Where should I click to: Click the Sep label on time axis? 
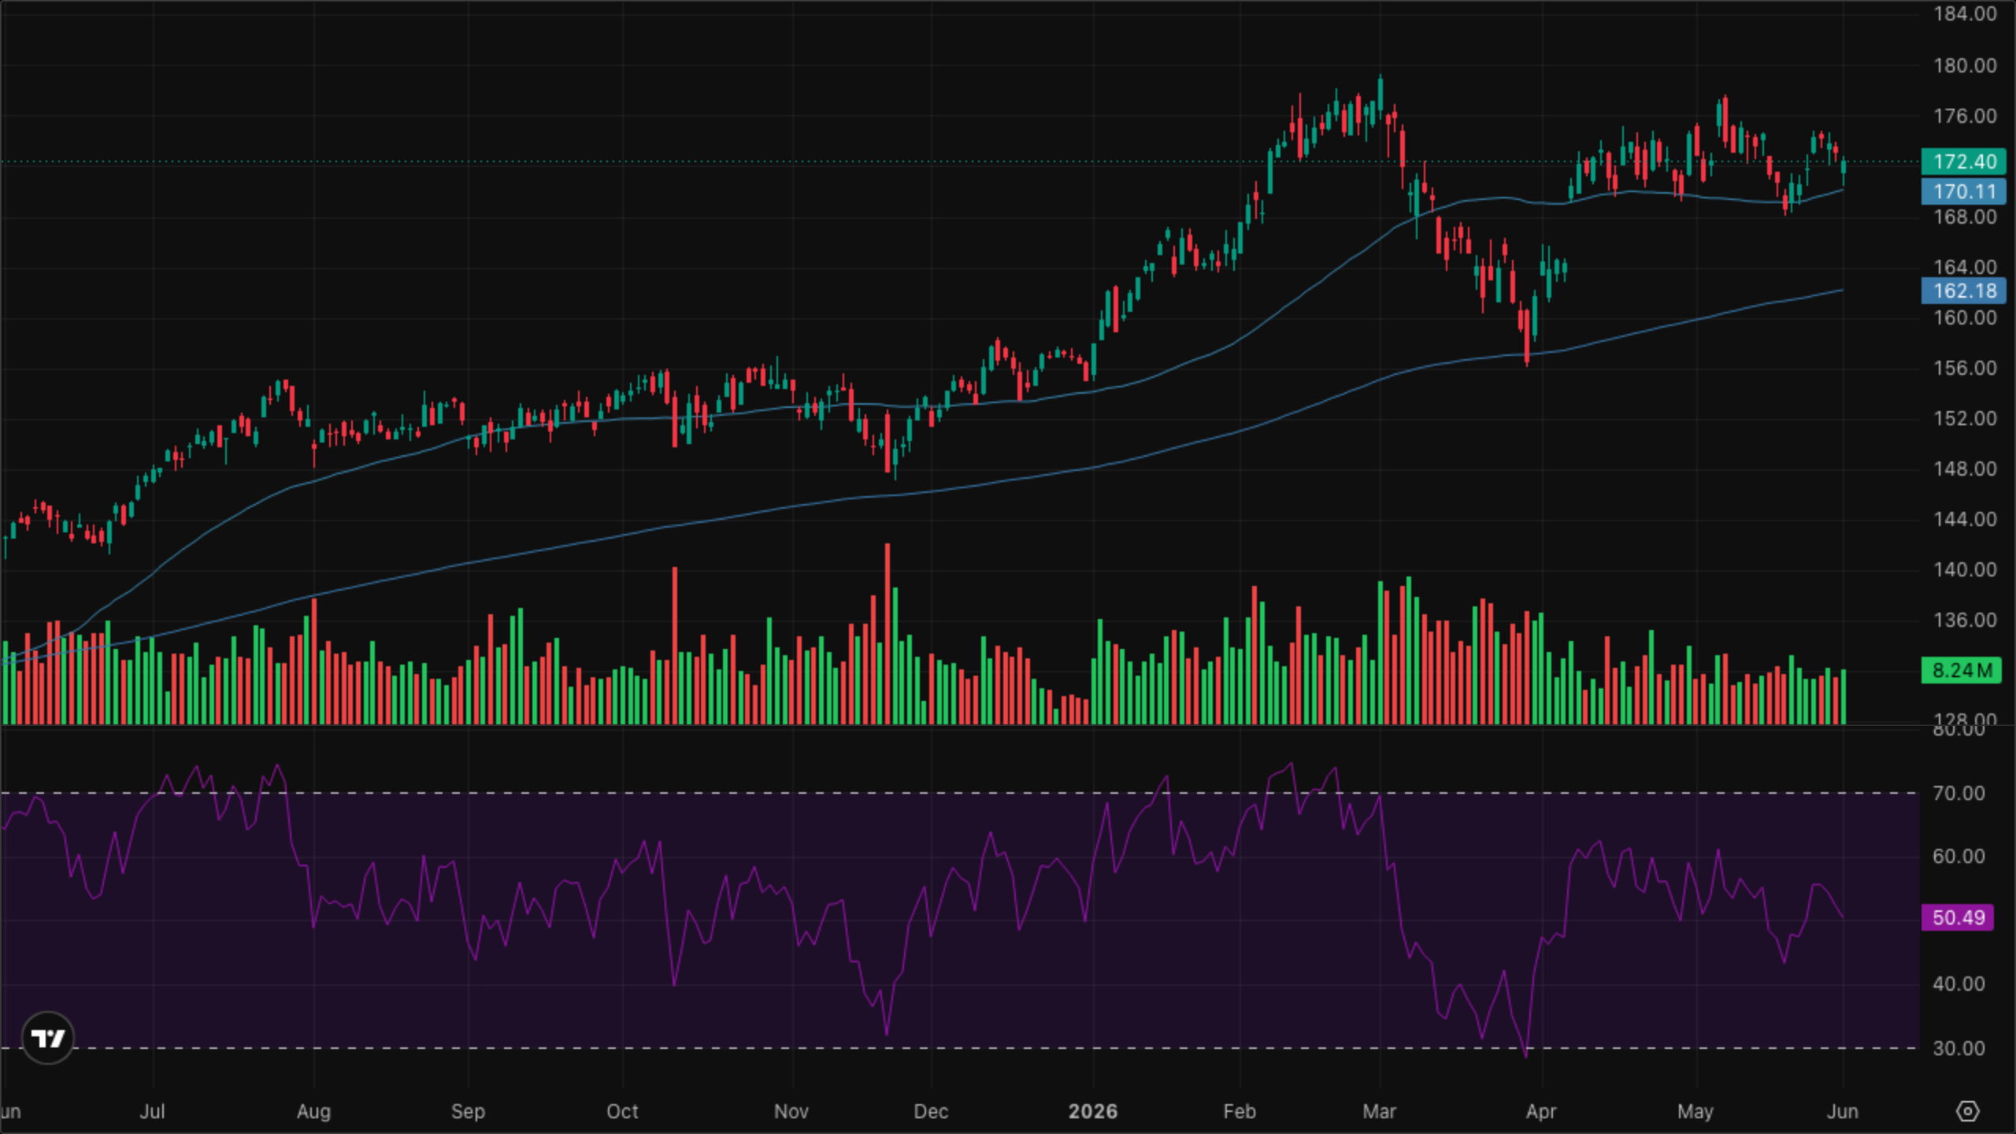pyautogui.click(x=468, y=1111)
